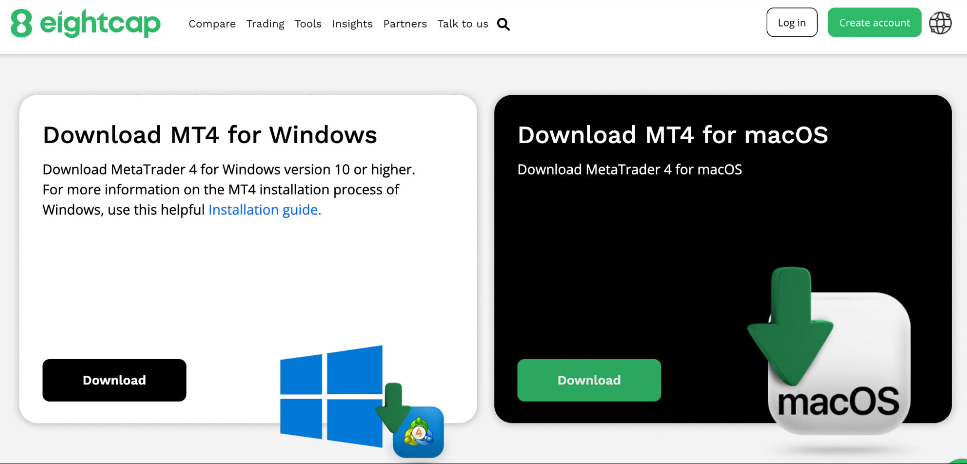Click the 'Download MT4 for Windows' heading

tap(210, 135)
